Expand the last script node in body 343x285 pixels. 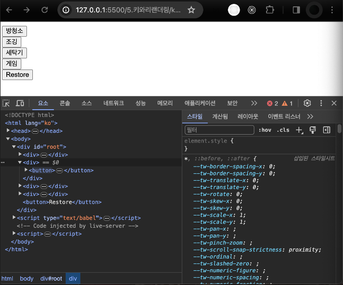(x=14, y=233)
